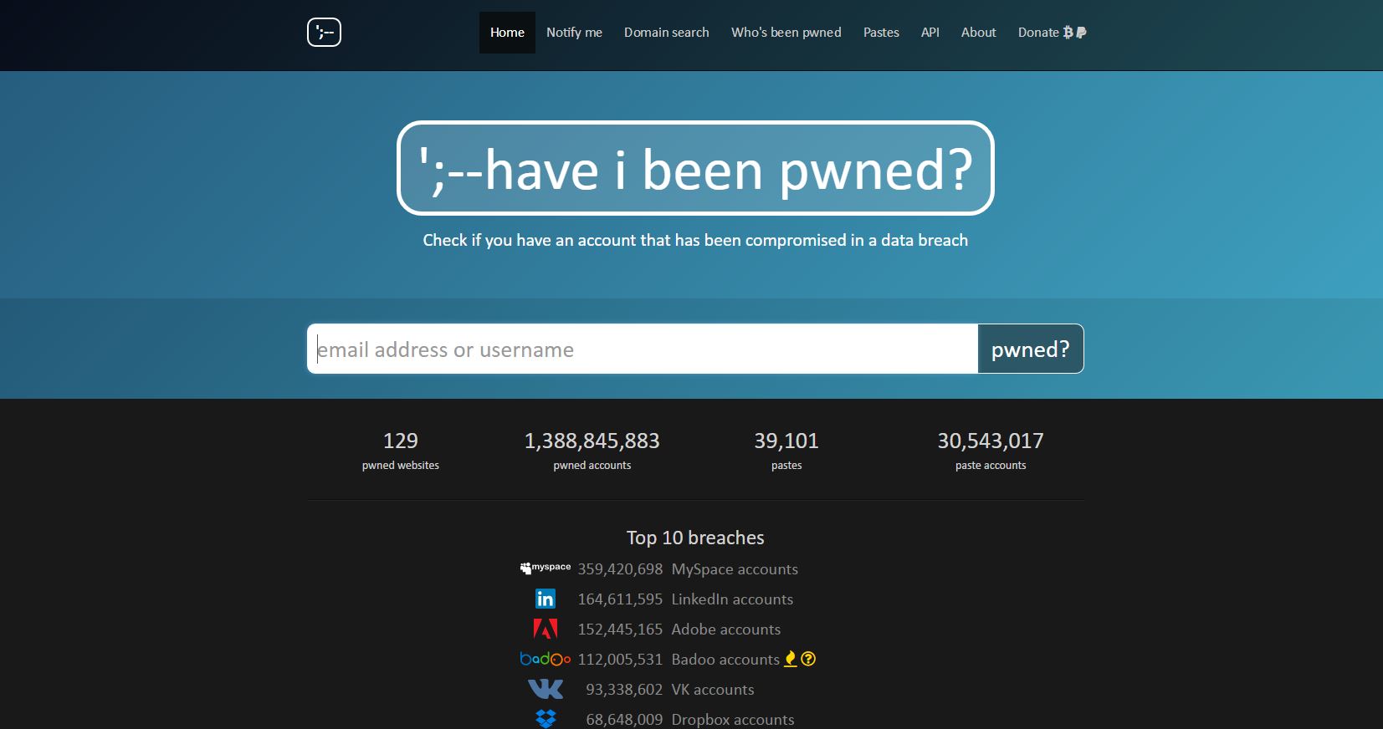Open the Domain search page
1383x729 pixels.
tap(667, 33)
